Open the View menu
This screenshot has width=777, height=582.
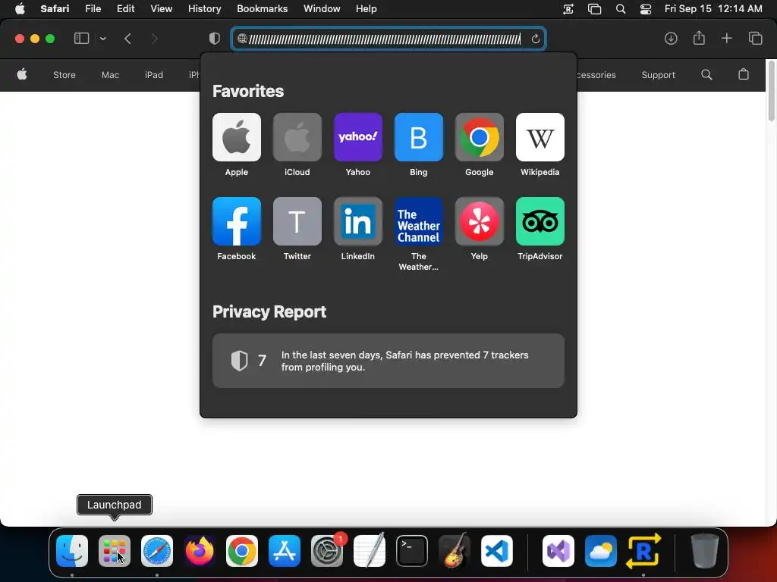click(x=161, y=9)
